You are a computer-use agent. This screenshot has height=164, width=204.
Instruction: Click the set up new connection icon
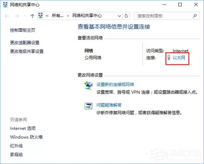89,86
